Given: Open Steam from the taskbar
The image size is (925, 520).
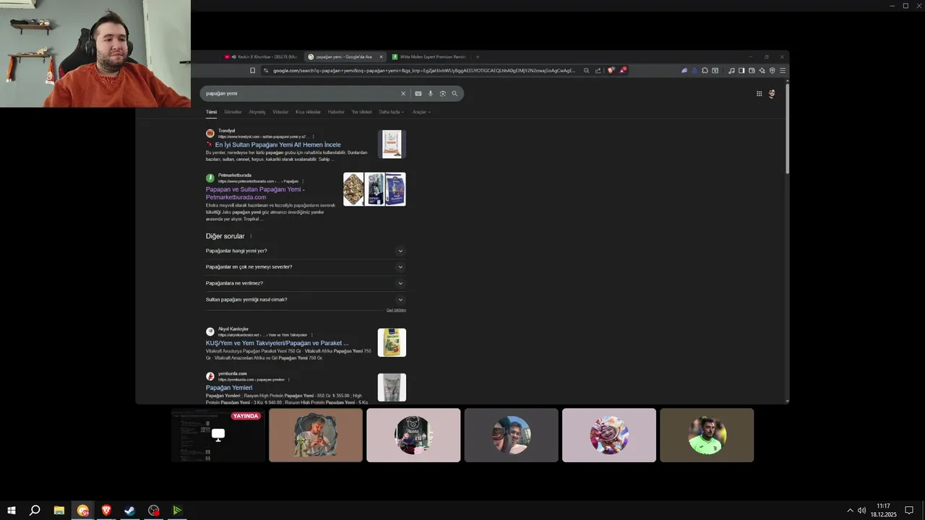Looking at the screenshot, I should point(130,511).
